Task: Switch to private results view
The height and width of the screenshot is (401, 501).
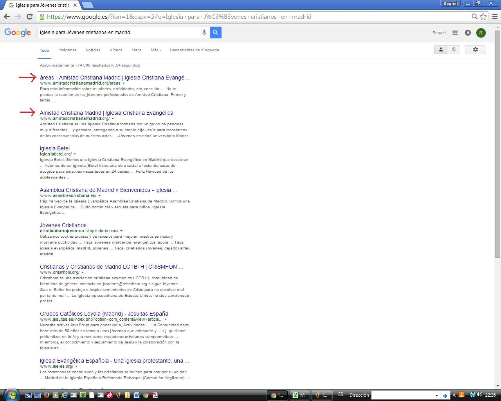Action: [x=441, y=50]
